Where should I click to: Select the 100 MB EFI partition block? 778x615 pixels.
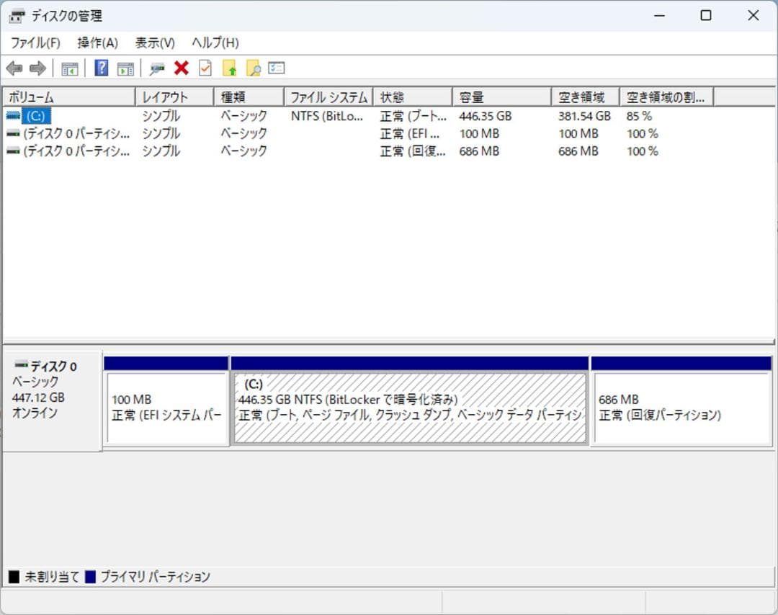pos(166,407)
